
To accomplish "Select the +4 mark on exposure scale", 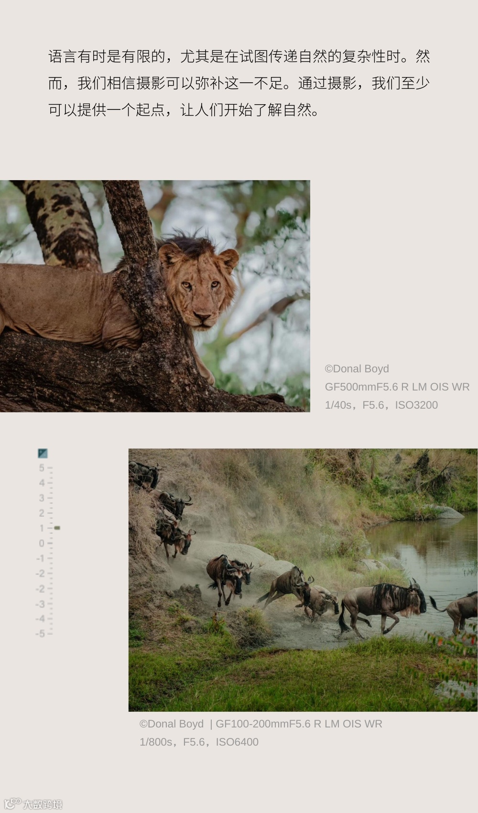I will coord(42,483).
